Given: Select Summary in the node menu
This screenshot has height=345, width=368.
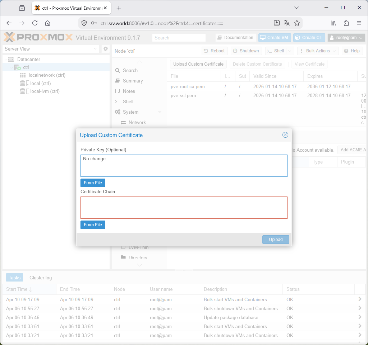Looking at the screenshot, I should [133, 81].
